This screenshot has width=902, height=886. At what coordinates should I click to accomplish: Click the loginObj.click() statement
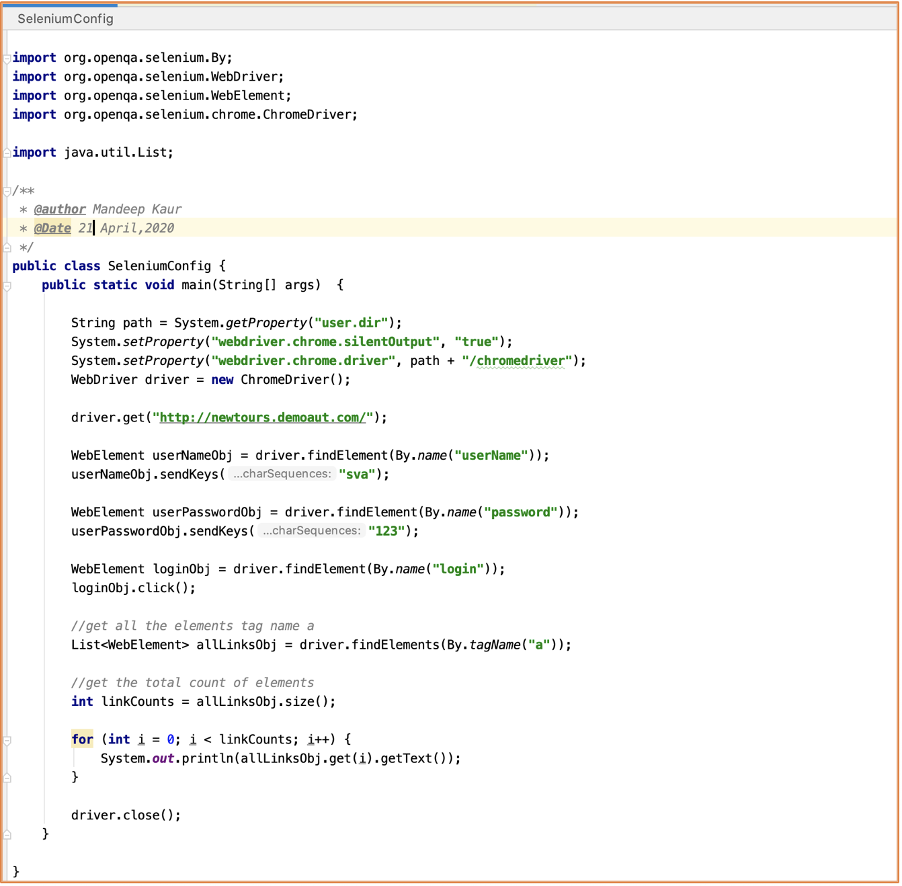point(133,588)
